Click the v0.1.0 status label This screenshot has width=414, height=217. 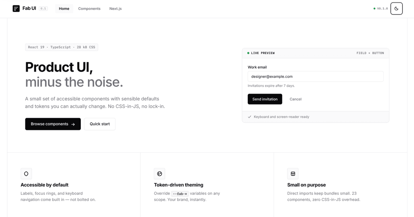click(x=381, y=9)
